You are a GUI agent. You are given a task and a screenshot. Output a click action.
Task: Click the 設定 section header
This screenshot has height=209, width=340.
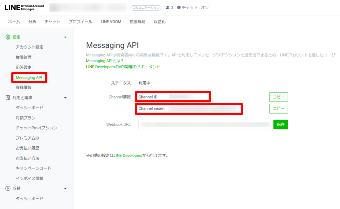tap(17, 37)
